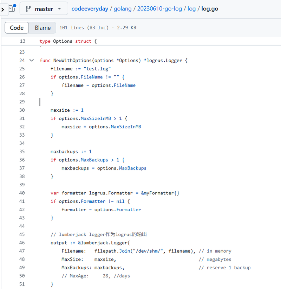Switch to the Blame view tab
The height and width of the screenshot is (289, 281).
[x=43, y=28]
